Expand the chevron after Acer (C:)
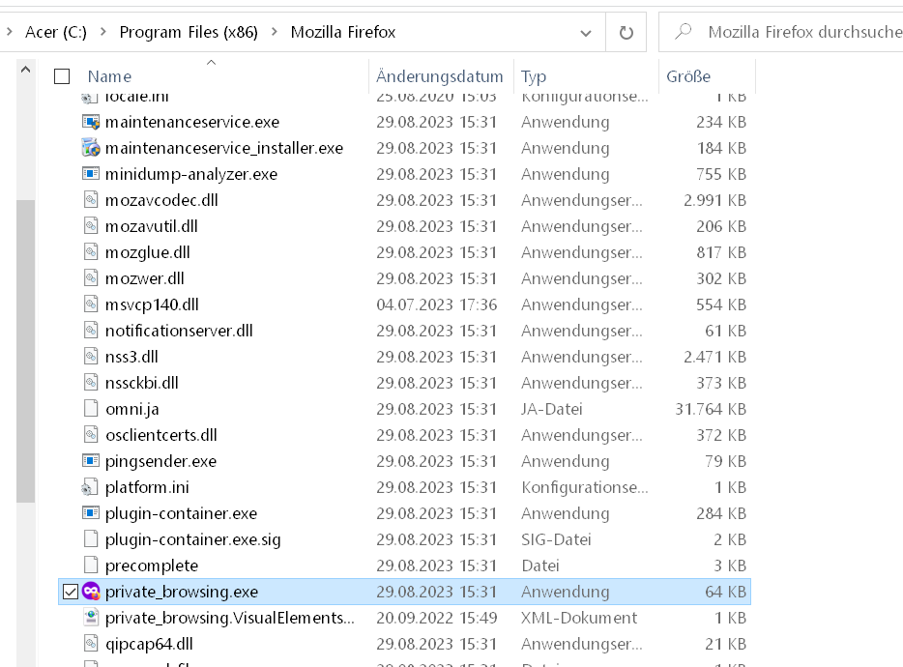This screenshot has height=667, width=903. 102,32
